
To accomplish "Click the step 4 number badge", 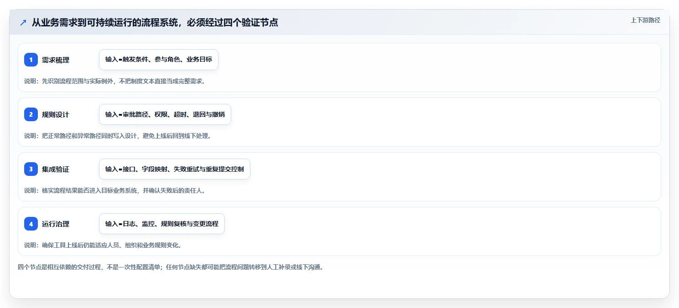I will point(31,224).
